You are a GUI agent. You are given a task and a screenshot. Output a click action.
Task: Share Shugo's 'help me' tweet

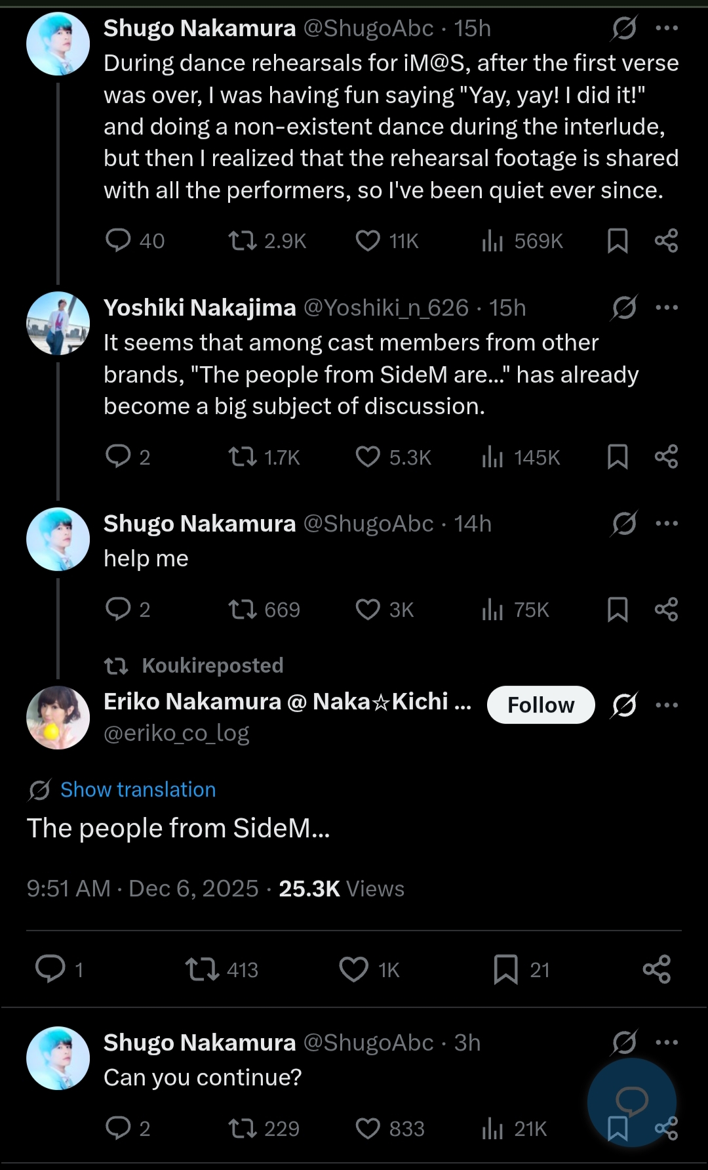point(666,609)
